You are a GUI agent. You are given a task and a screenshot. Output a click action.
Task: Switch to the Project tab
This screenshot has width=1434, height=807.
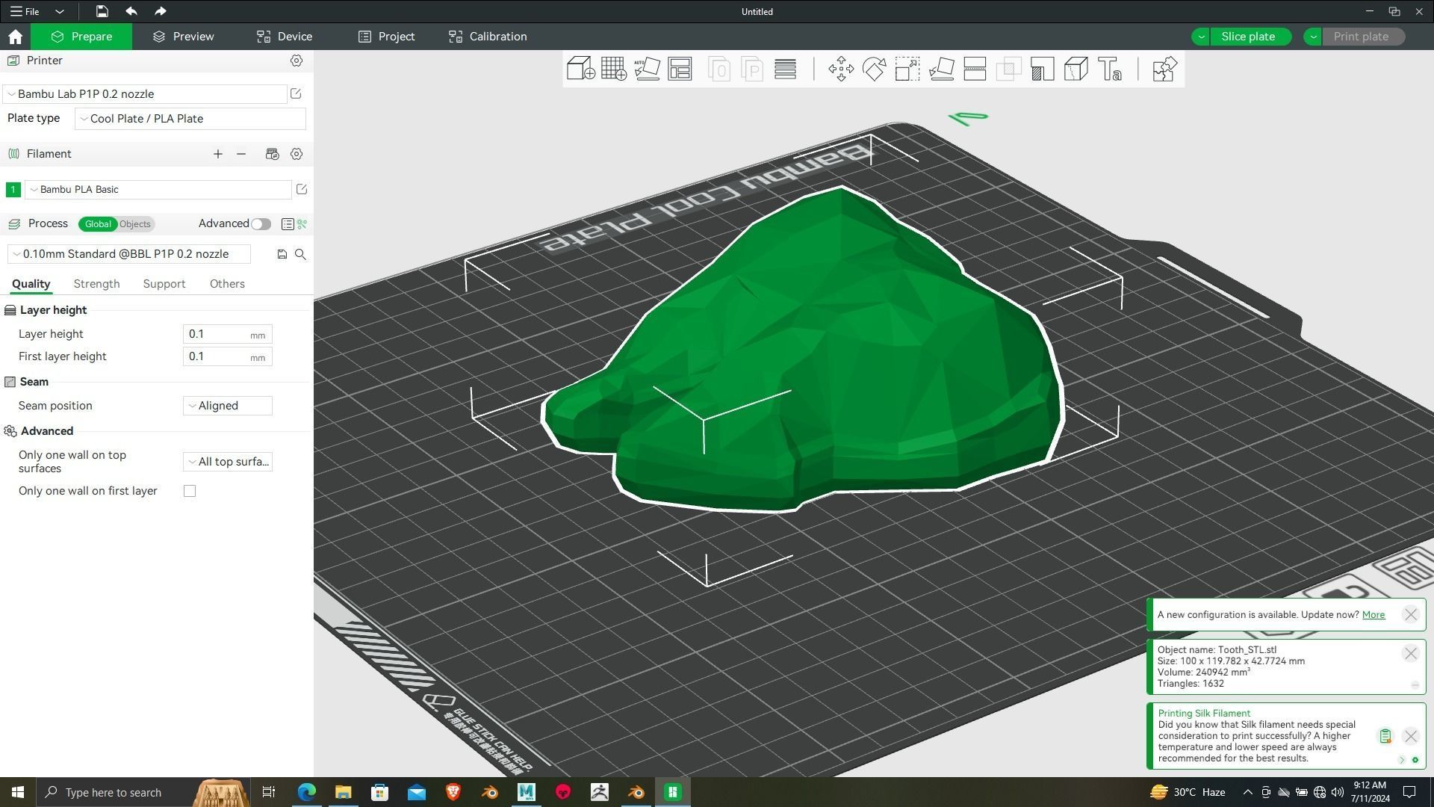(386, 37)
